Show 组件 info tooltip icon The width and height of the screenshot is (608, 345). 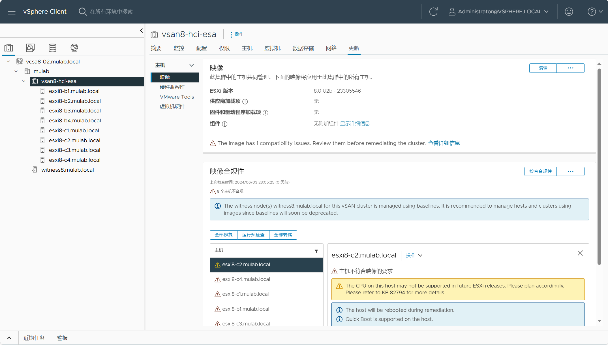tap(225, 124)
